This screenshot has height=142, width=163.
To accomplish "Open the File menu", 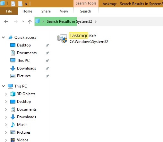I will pos(9,11).
